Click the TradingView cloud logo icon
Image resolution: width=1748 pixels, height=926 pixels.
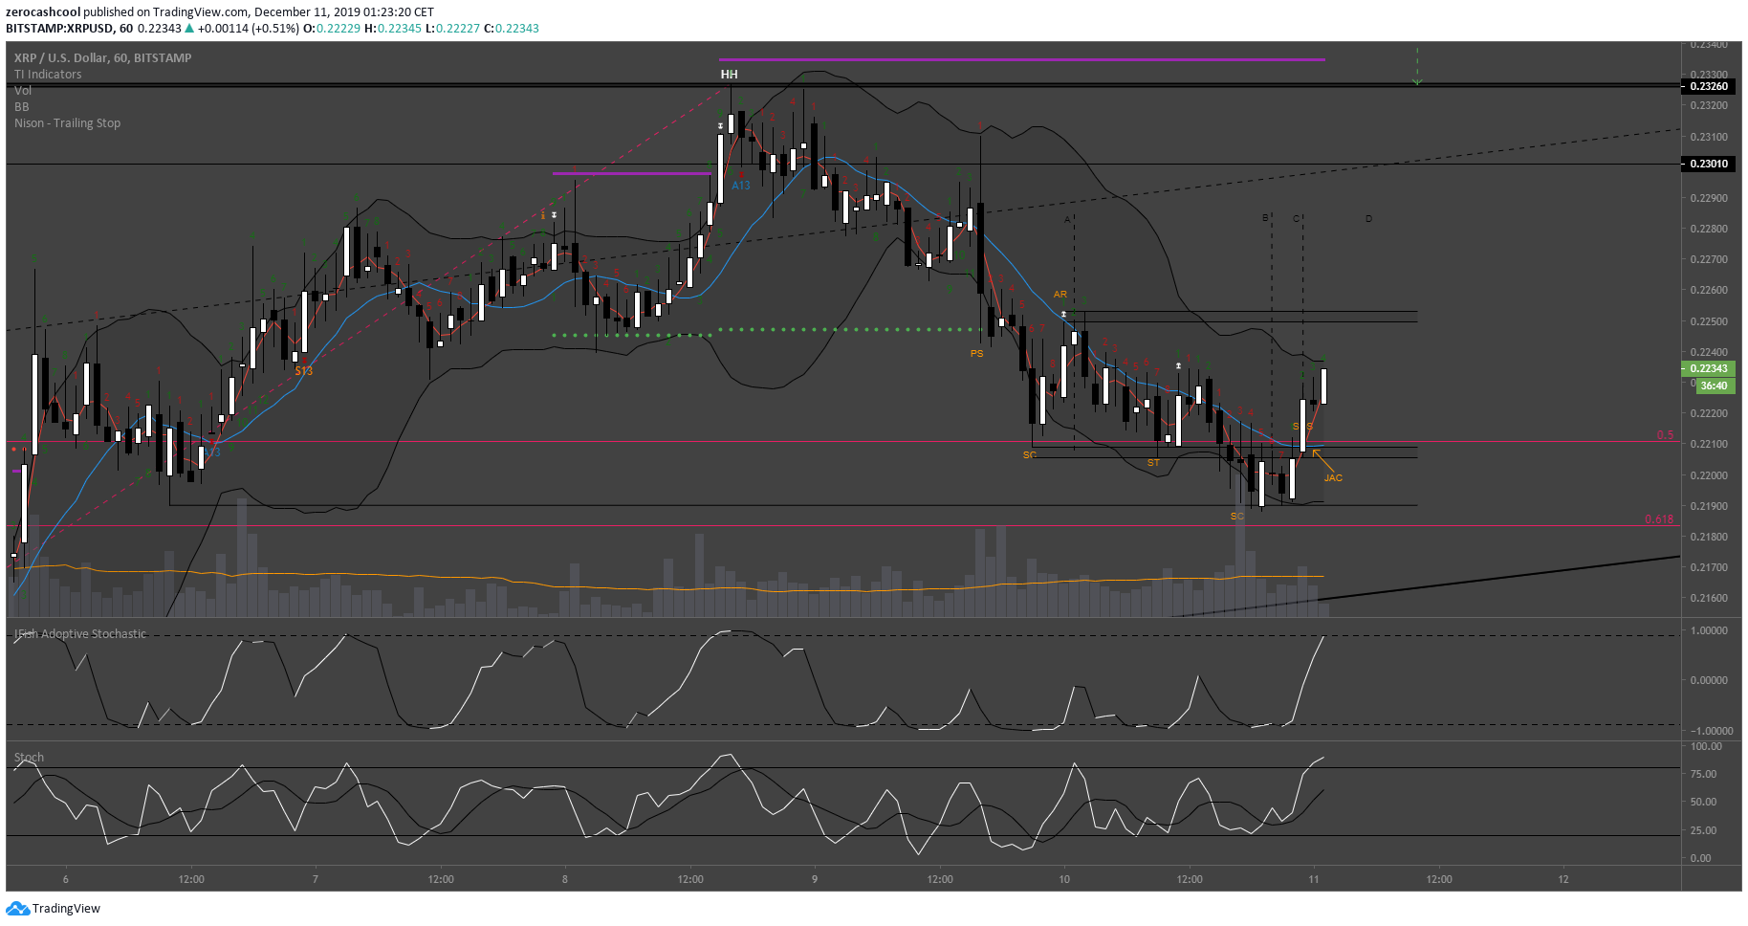(17, 908)
